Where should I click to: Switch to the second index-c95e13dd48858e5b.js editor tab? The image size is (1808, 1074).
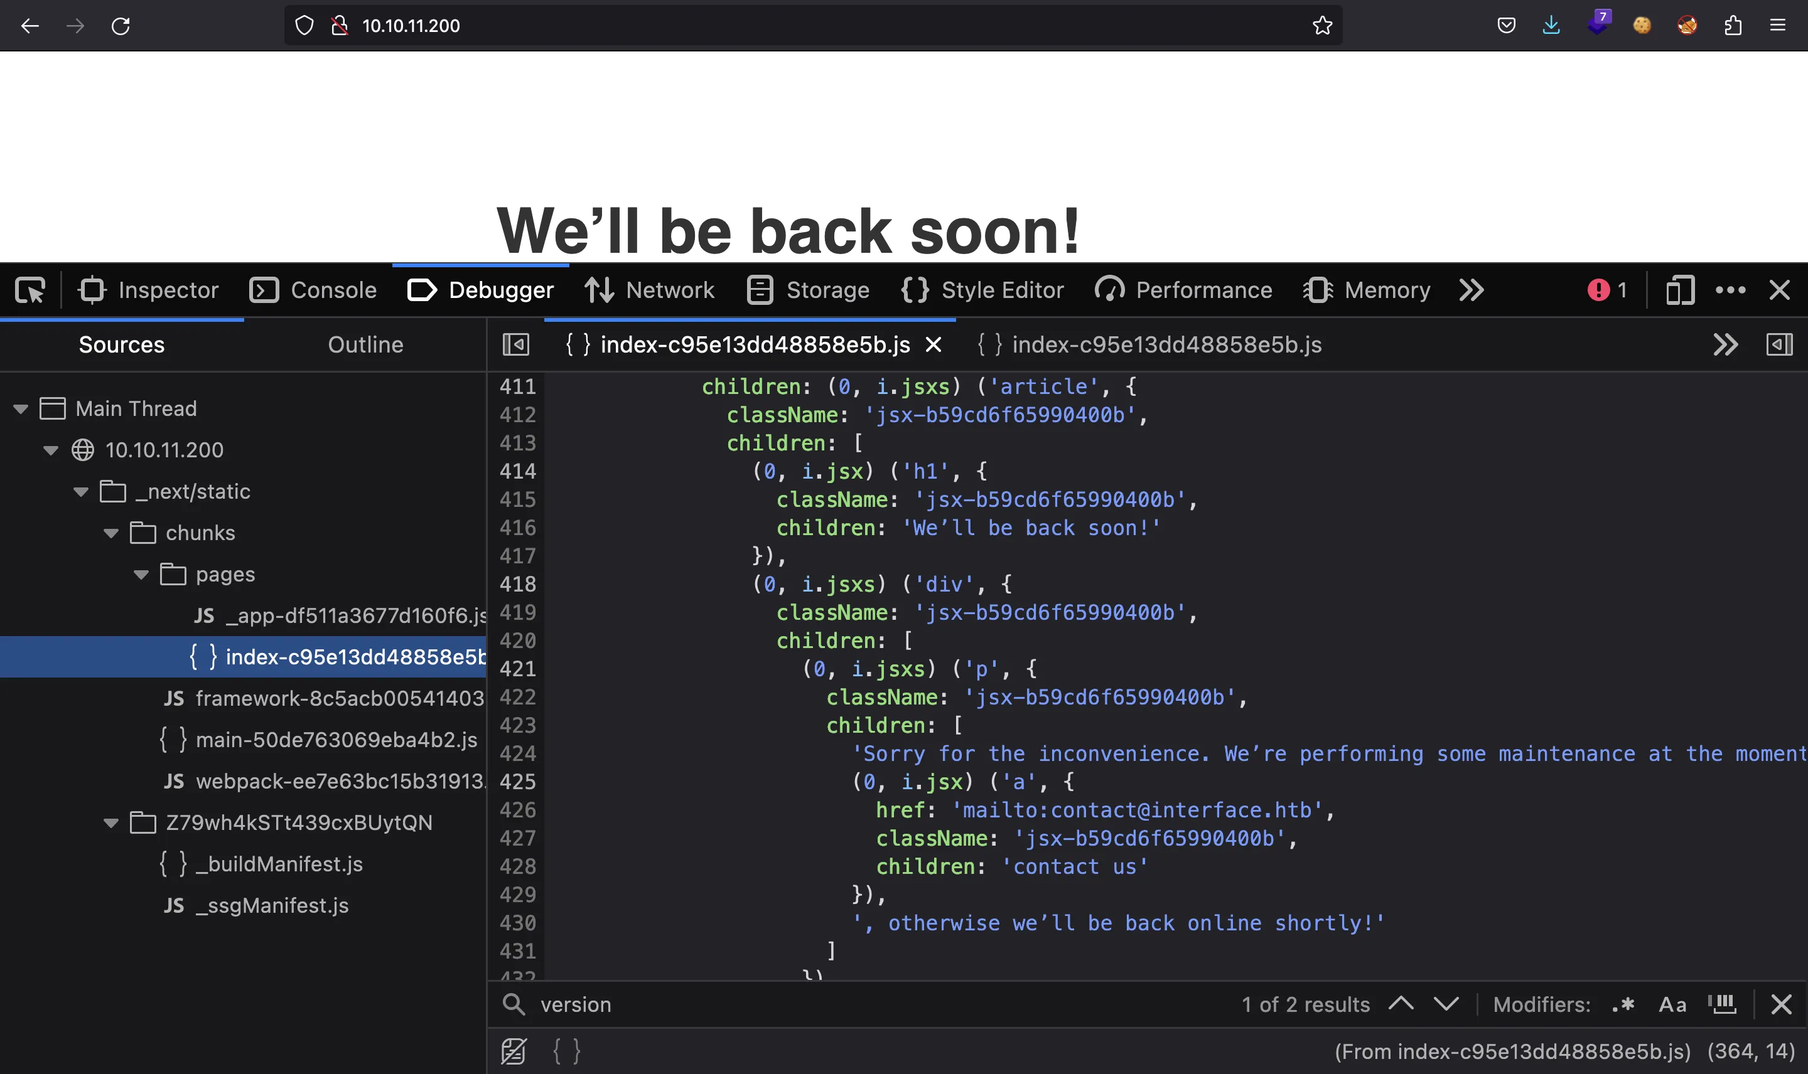[x=1149, y=345]
